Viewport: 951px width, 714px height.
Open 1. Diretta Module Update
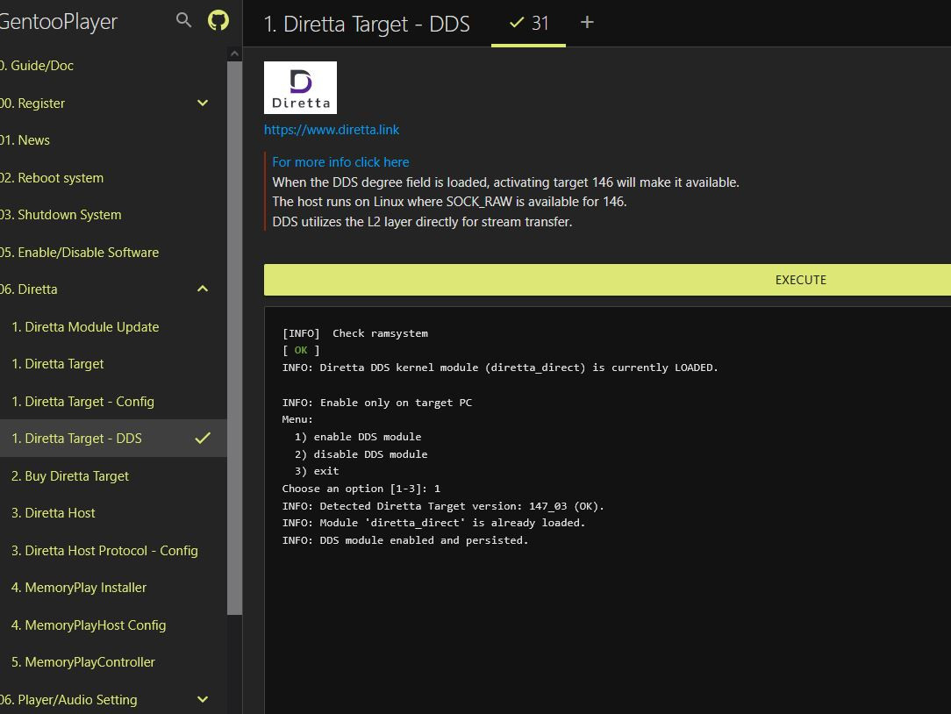(113, 327)
